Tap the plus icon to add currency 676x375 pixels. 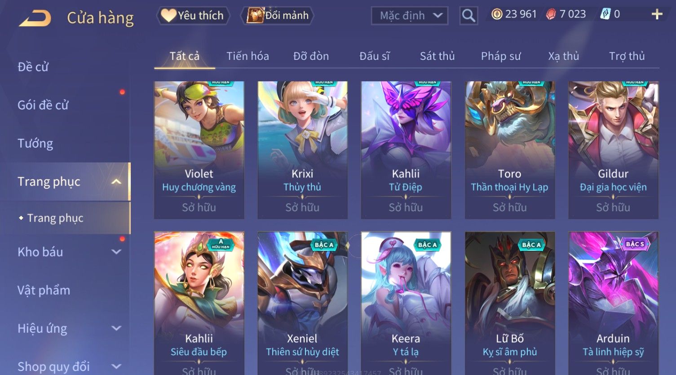[657, 15]
